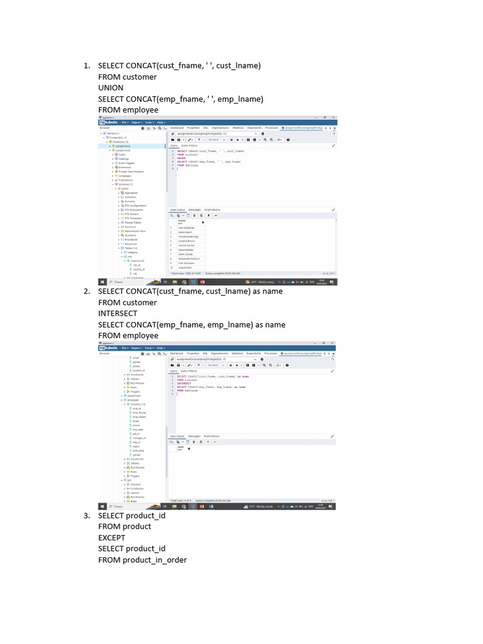The width and height of the screenshot is (483, 644).
Task: Click connection status icon left of UNION connection field
Action: tap(172, 134)
